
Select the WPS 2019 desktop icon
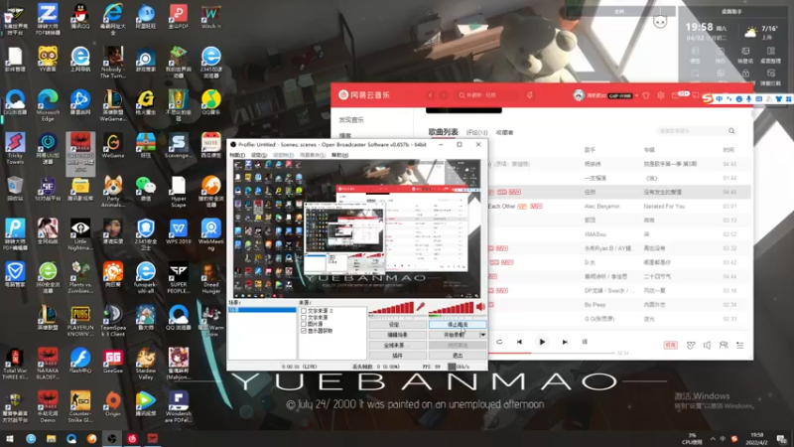click(x=179, y=232)
